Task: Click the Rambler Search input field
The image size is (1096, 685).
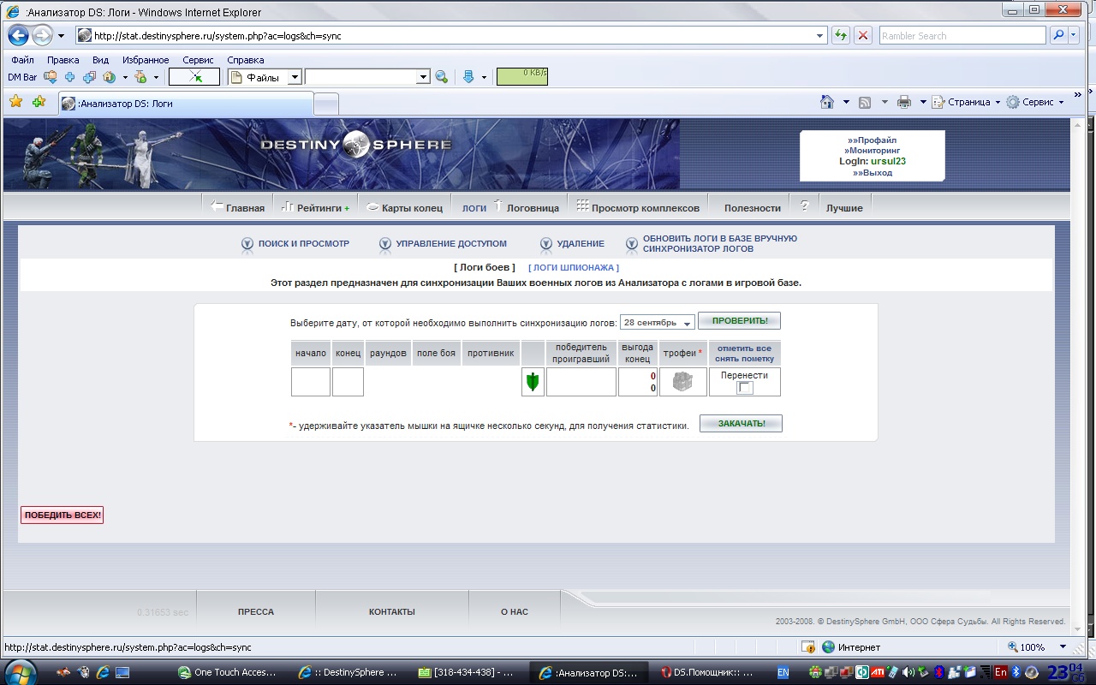Action: click(x=962, y=36)
